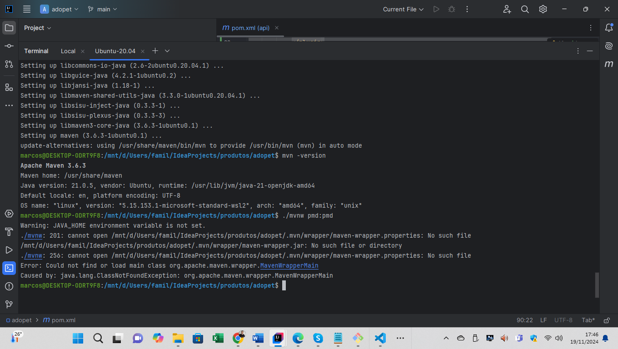
Task: Open Terminal panel options menu
Action: point(578,51)
